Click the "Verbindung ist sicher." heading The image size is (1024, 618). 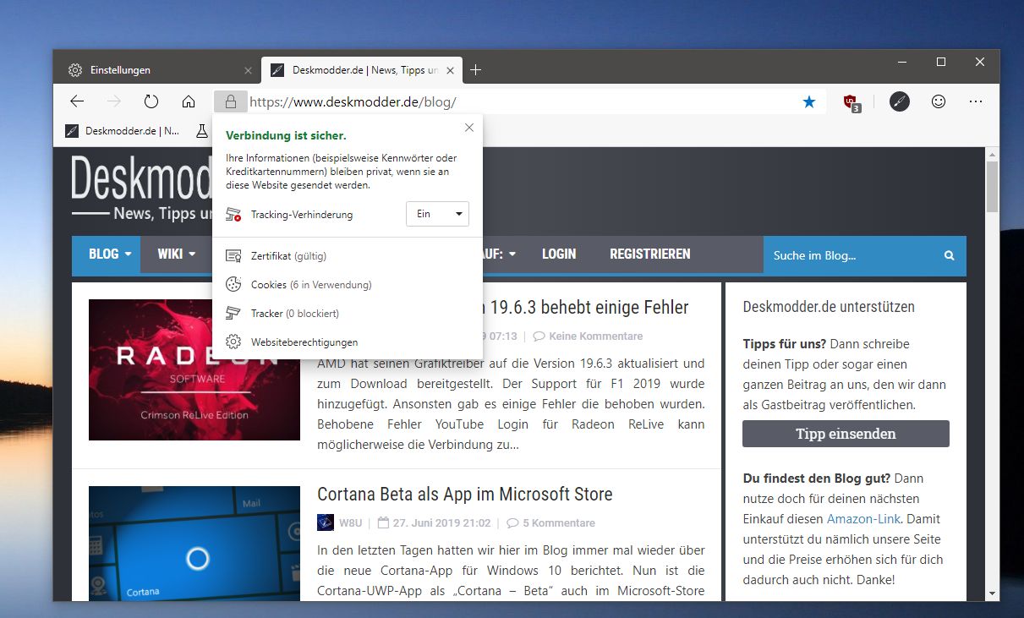click(286, 135)
